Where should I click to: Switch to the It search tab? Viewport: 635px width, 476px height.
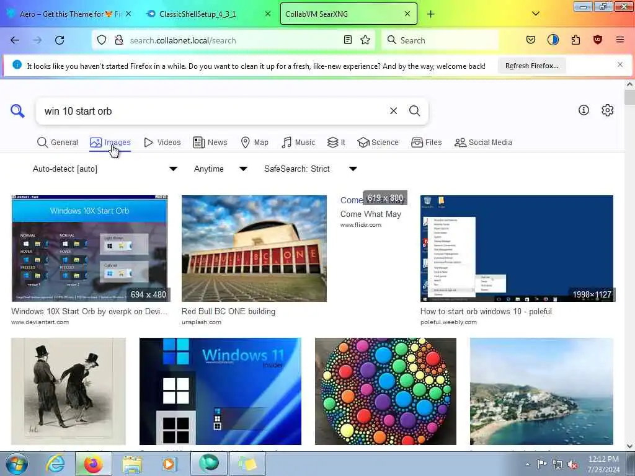coord(336,143)
